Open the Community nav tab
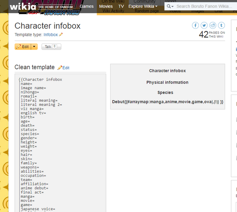Screen dimensions: 237x212 click(x=144, y=1)
